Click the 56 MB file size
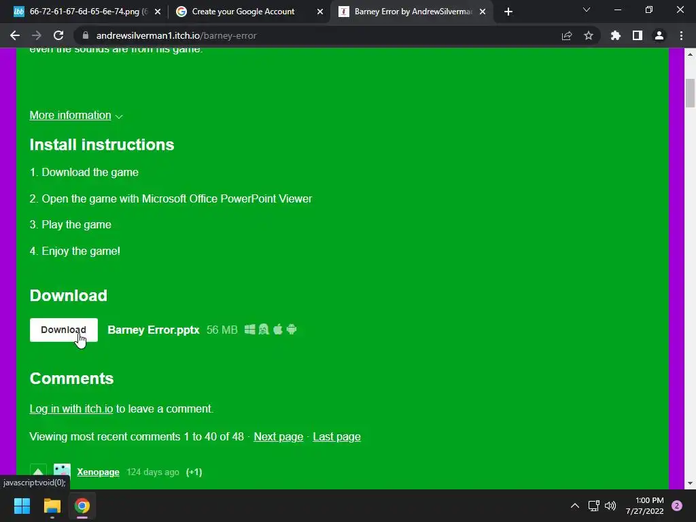Screen dimensions: 696x522 tap(222, 330)
